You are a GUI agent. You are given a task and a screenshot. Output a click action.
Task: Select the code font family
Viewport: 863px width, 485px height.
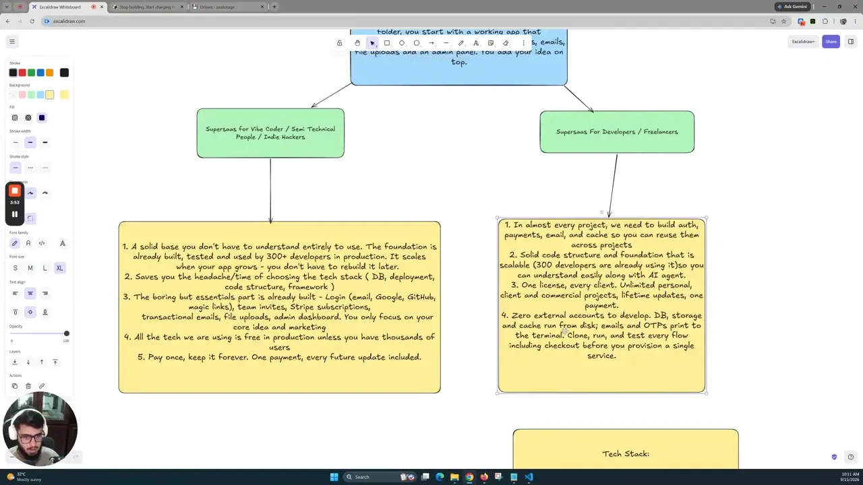click(42, 243)
